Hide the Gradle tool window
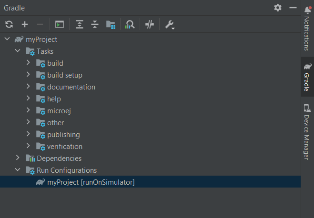The height and width of the screenshot is (218, 314). [293, 8]
